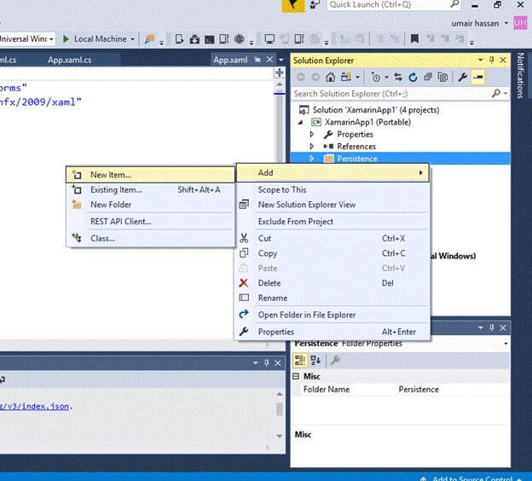
Task: Click the Show All Files icon
Action: point(442,77)
